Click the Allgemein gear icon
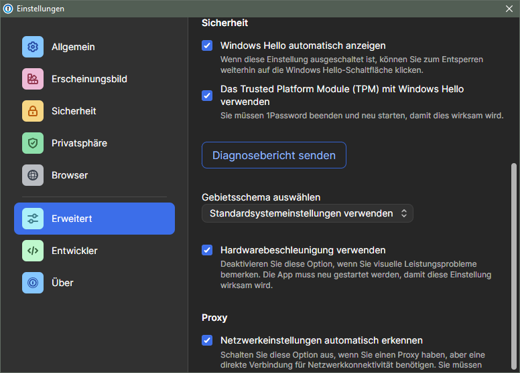Image resolution: width=520 pixels, height=373 pixels. [33, 47]
